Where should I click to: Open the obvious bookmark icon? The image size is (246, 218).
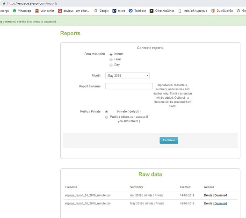(60, 11)
